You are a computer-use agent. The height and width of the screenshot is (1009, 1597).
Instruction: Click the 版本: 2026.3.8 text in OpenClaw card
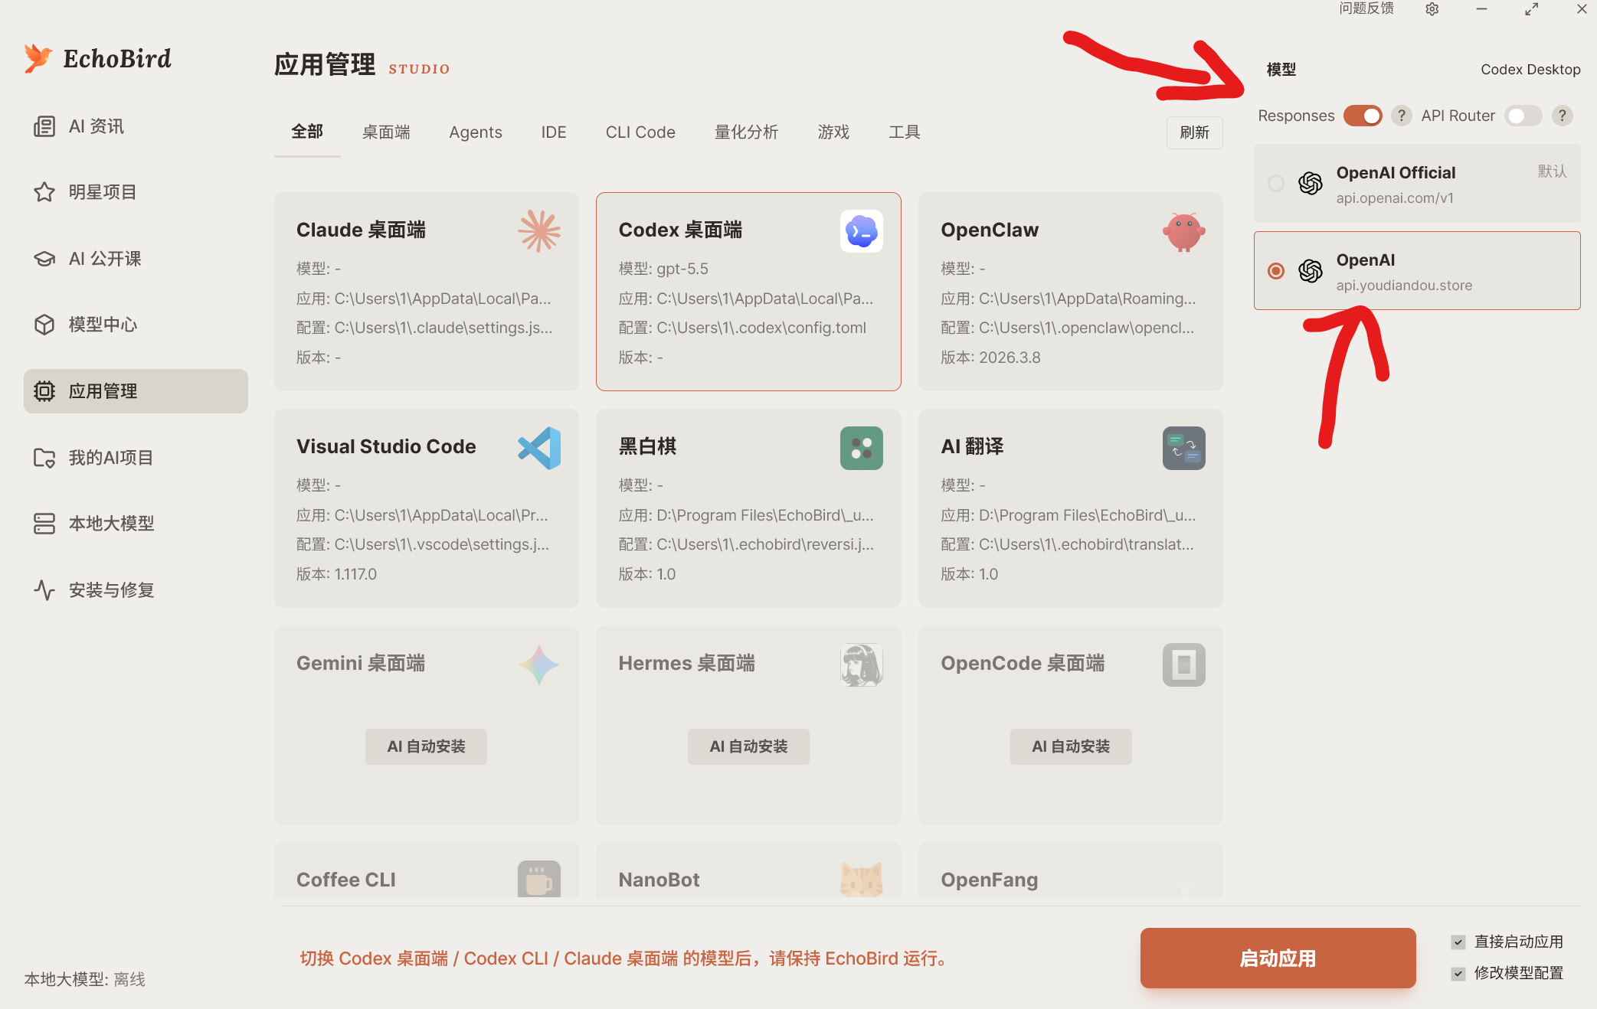(990, 358)
